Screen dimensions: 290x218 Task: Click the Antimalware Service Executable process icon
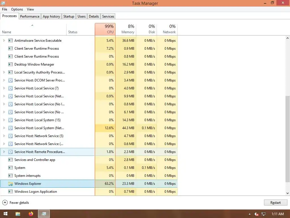(x=10, y=40)
